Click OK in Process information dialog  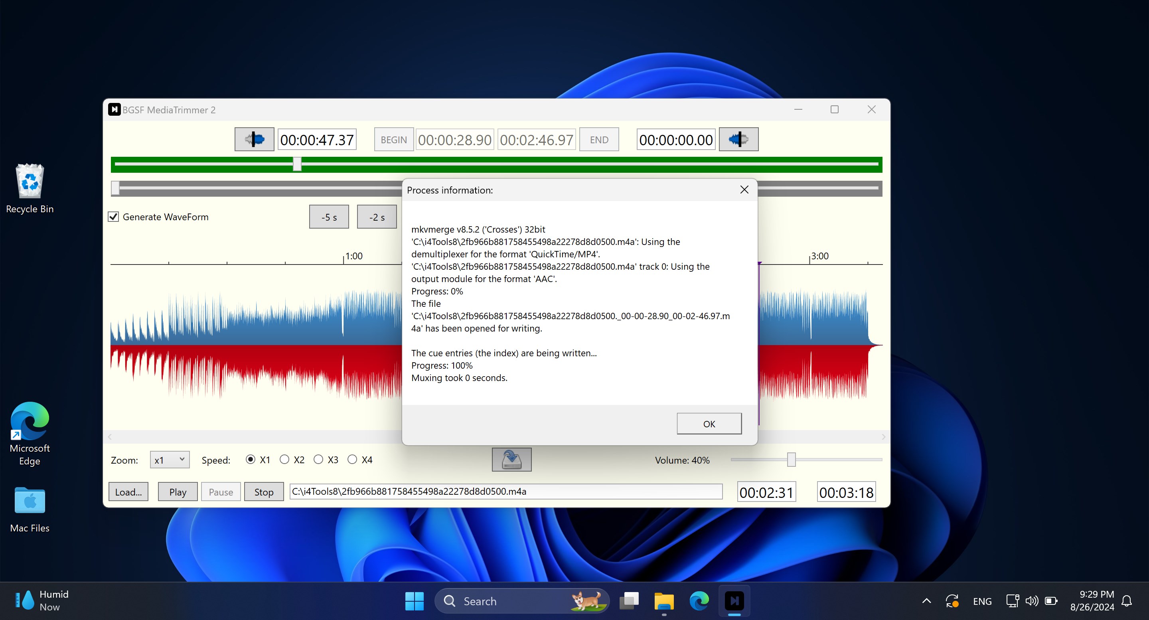point(709,424)
